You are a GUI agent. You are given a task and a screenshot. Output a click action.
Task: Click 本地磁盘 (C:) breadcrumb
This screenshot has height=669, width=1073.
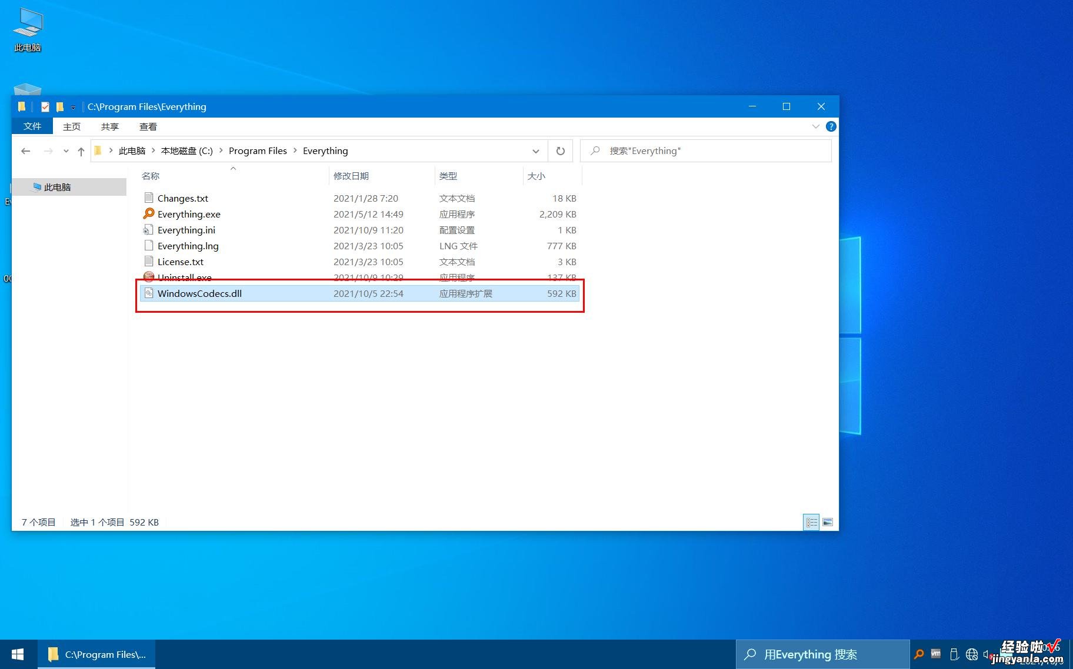coord(187,151)
